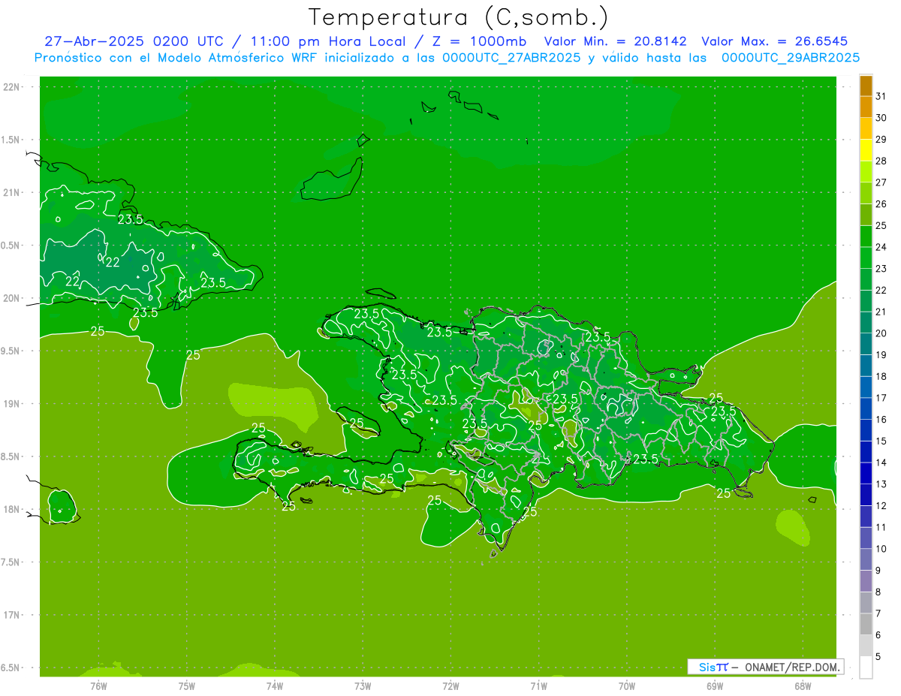
Task: Click the "Valor Min. = 20.8142" value
Action: (616, 41)
